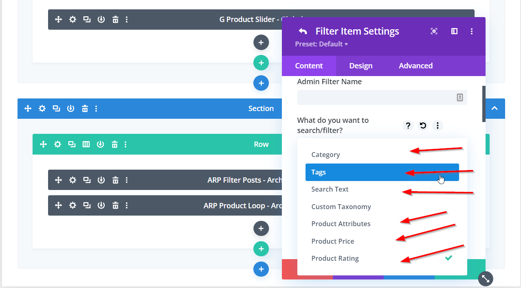Open settings gear on Section bar
521x288 pixels.
[x=42, y=109]
